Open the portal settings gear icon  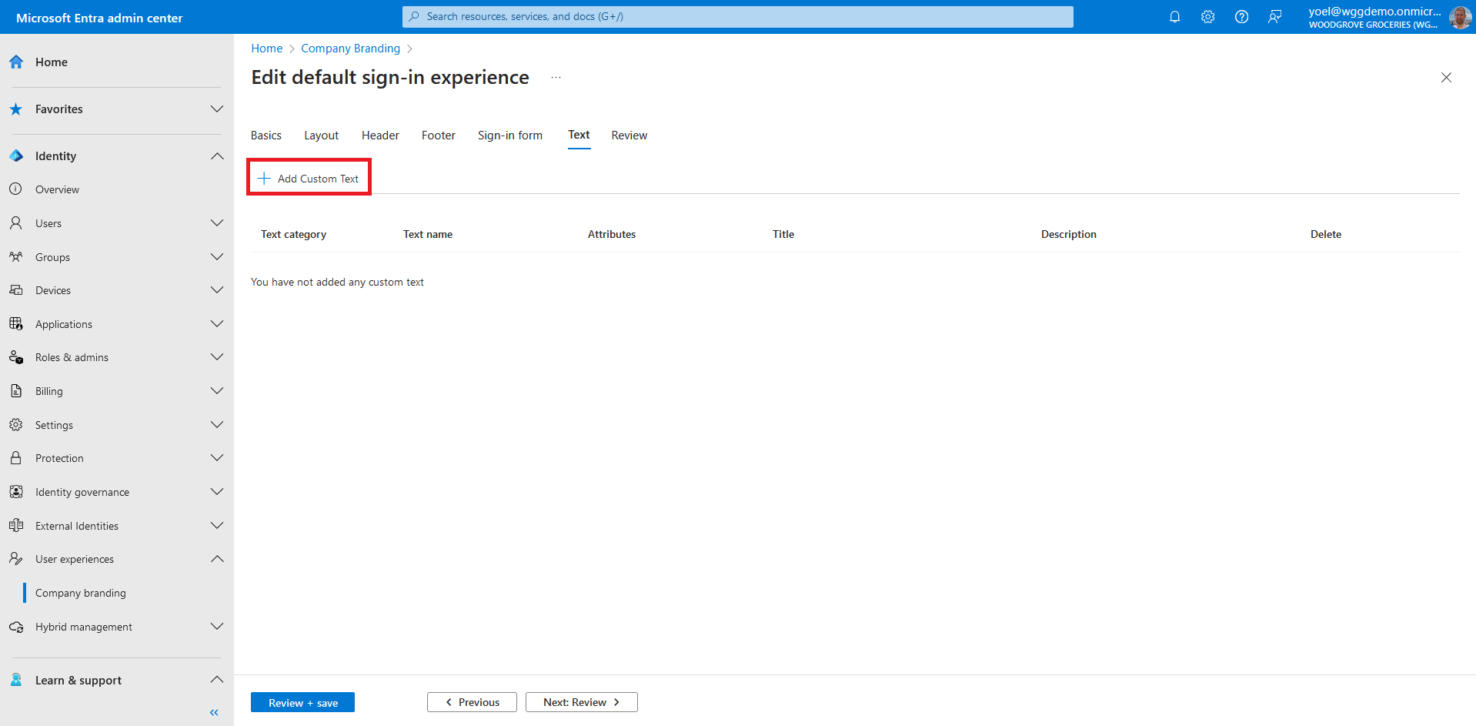pyautogui.click(x=1207, y=17)
